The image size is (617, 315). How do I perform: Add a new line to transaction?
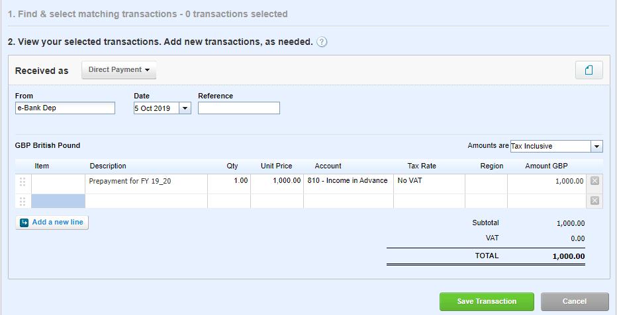(52, 223)
